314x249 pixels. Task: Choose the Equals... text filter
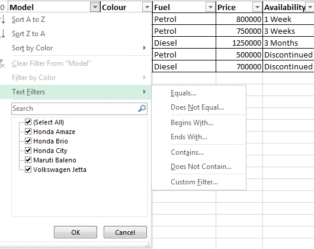(199, 93)
